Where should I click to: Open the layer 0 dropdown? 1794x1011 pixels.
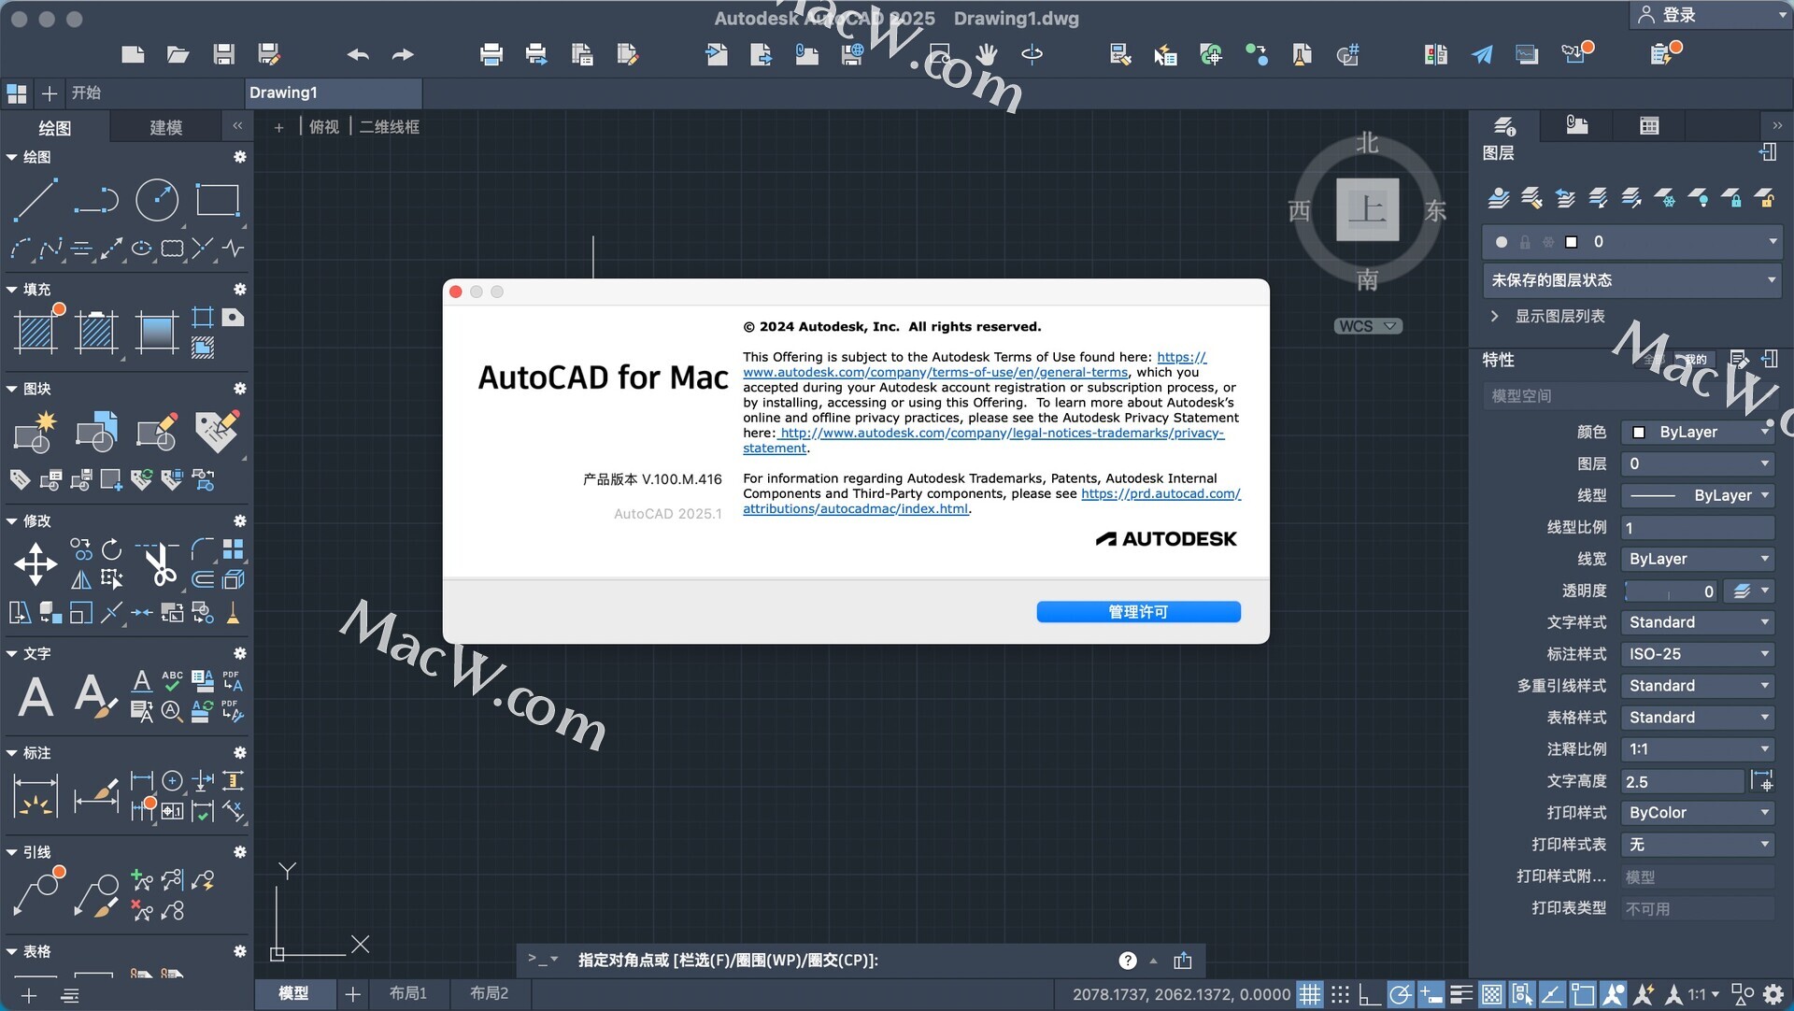(1772, 242)
